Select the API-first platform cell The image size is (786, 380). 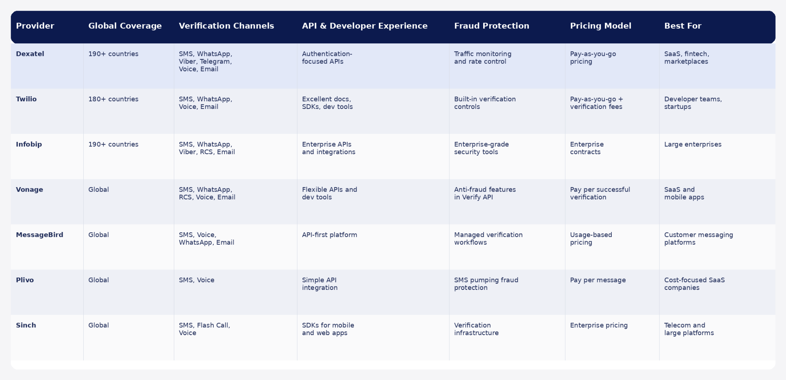pos(330,235)
